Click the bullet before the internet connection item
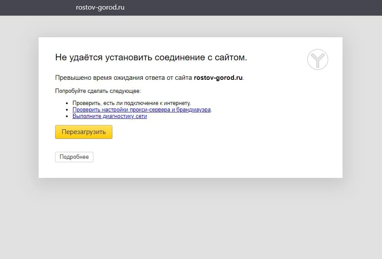This screenshot has width=382, height=259. point(68,104)
